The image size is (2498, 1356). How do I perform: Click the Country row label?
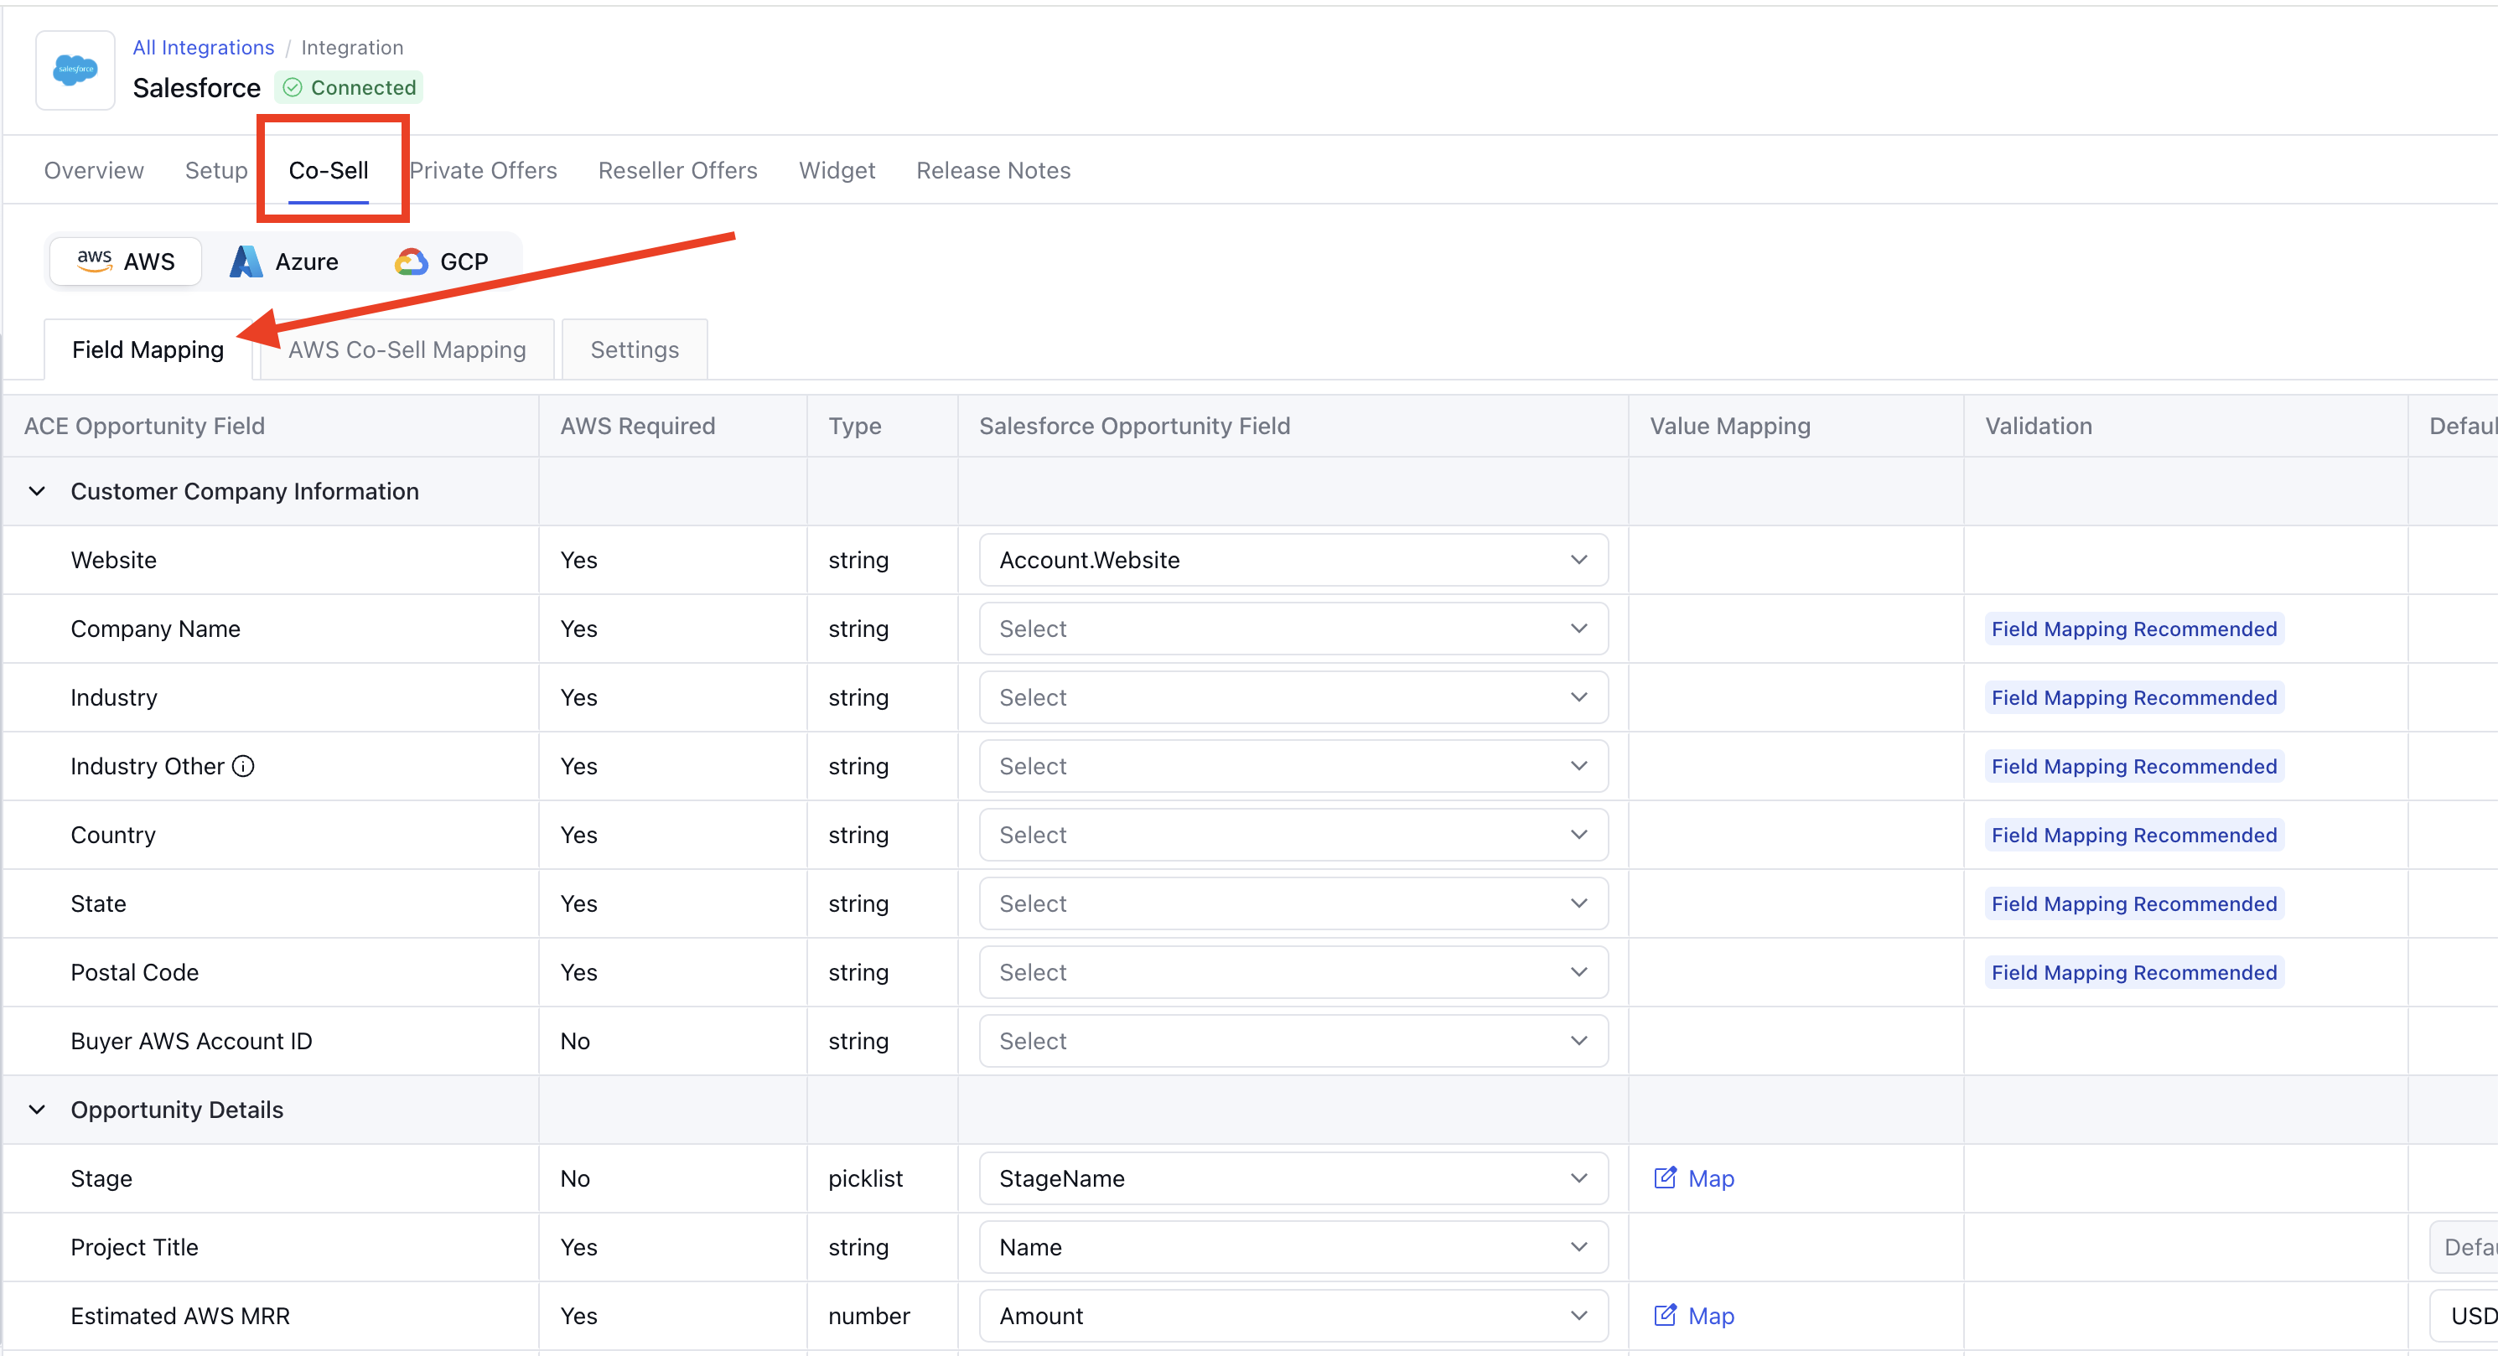112,836
